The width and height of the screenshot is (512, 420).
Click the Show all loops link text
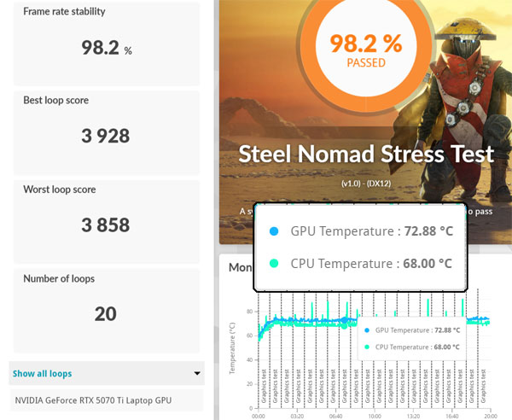tap(42, 374)
